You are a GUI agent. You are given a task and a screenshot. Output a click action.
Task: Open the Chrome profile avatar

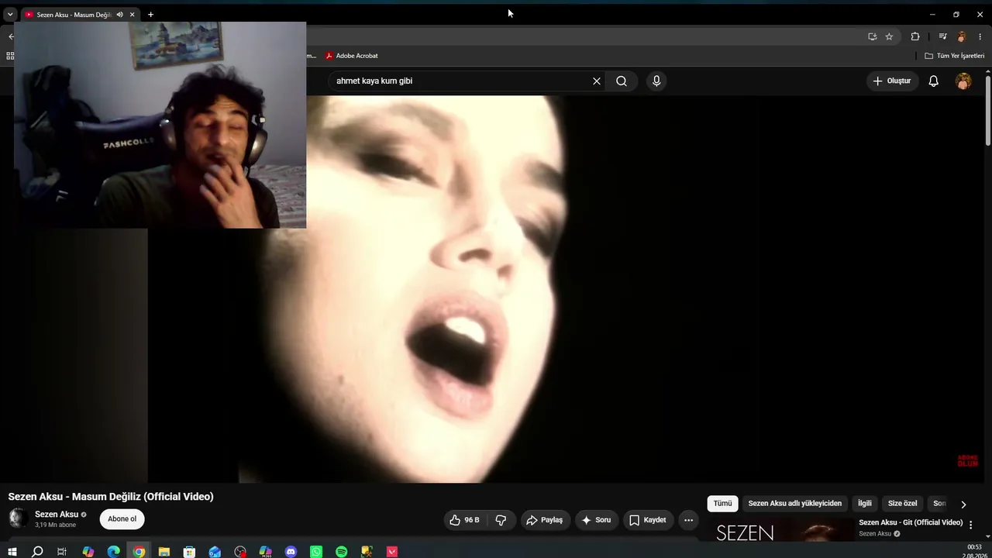[962, 36]
